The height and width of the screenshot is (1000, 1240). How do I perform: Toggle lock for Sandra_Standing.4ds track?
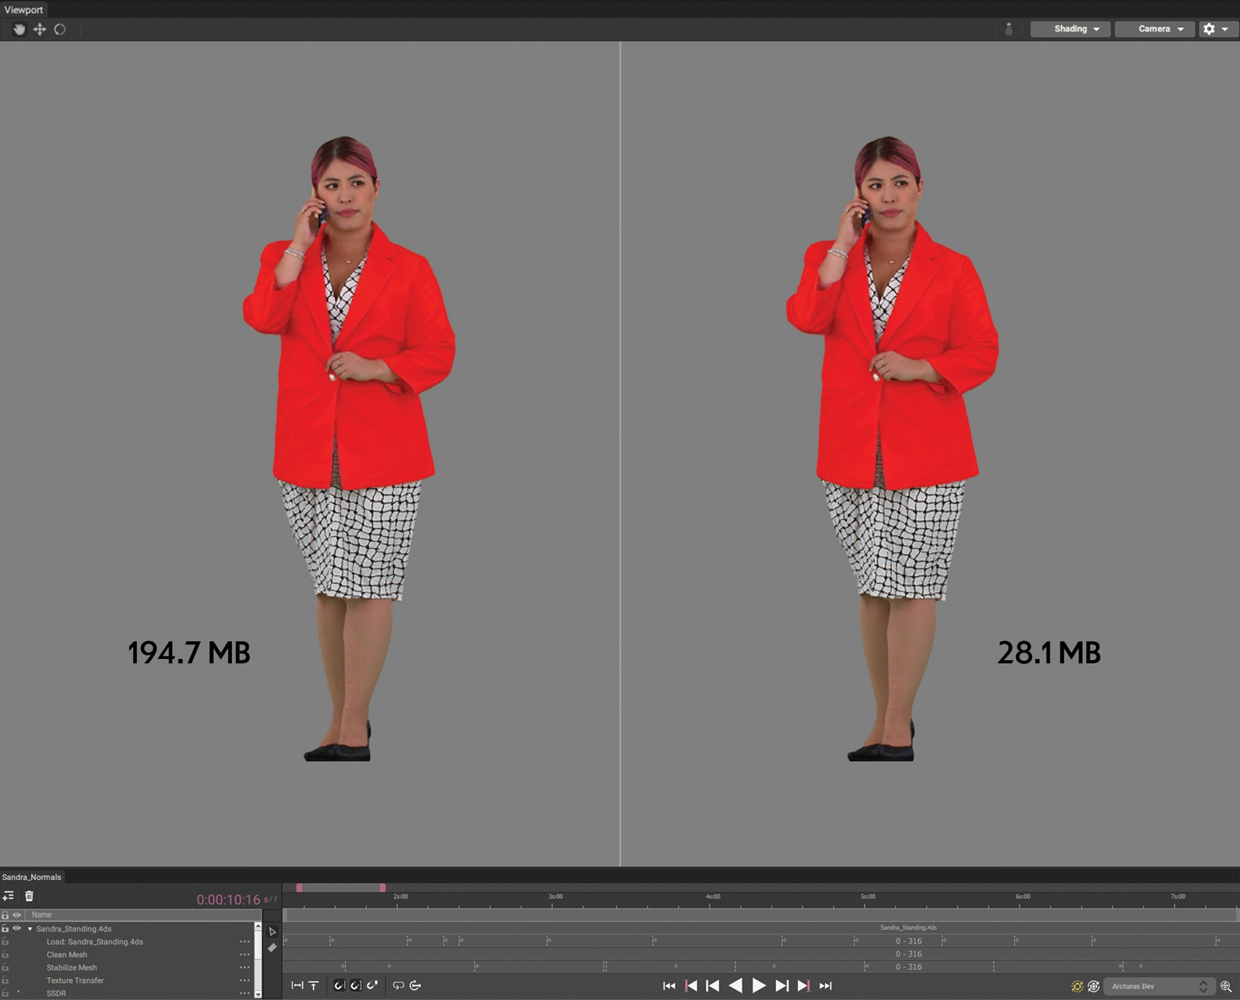tap(5, 928)
